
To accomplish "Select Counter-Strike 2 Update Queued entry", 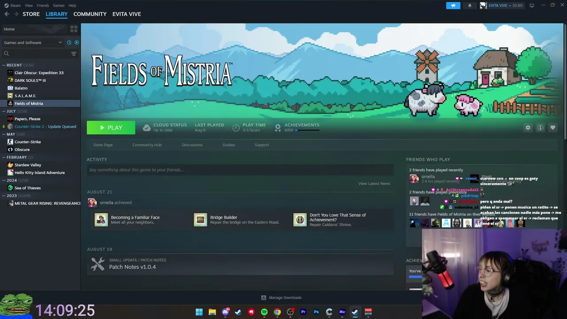I will click(40, 126).
